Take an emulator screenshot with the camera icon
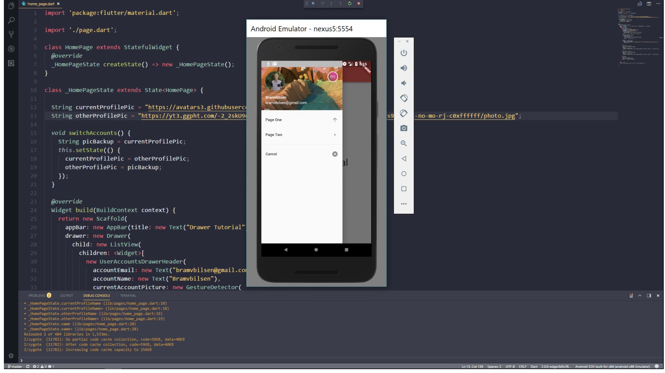Viewport: 665px width, 373px height. [404, 128]
